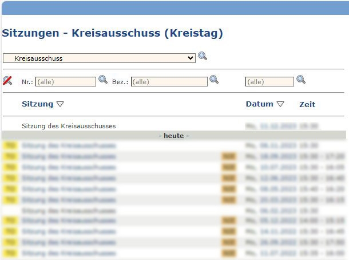Click the search magnifier next to Nr. field
The width and height of the screenshot is (349, 260).
[x=103, y=80]
